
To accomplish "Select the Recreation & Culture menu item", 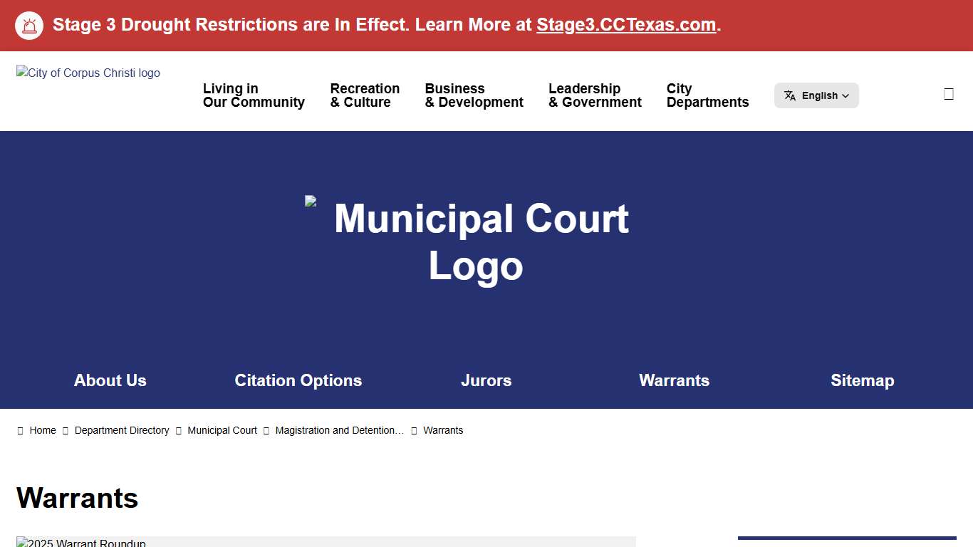I will click(364, 95).
